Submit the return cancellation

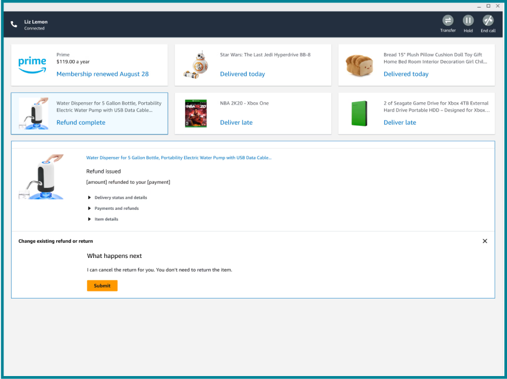coord(102,286)
